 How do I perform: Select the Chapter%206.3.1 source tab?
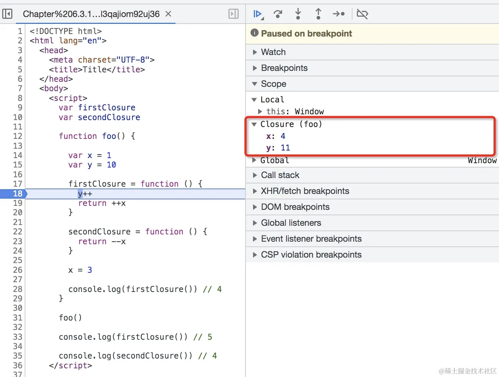(x=91, y=14)
